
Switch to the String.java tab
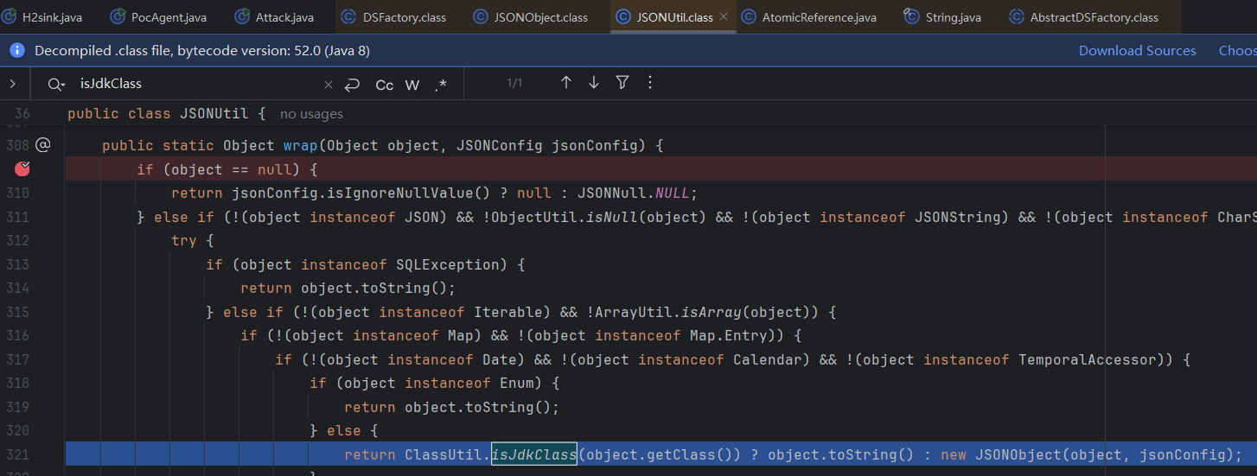click(x=942, y=16)
